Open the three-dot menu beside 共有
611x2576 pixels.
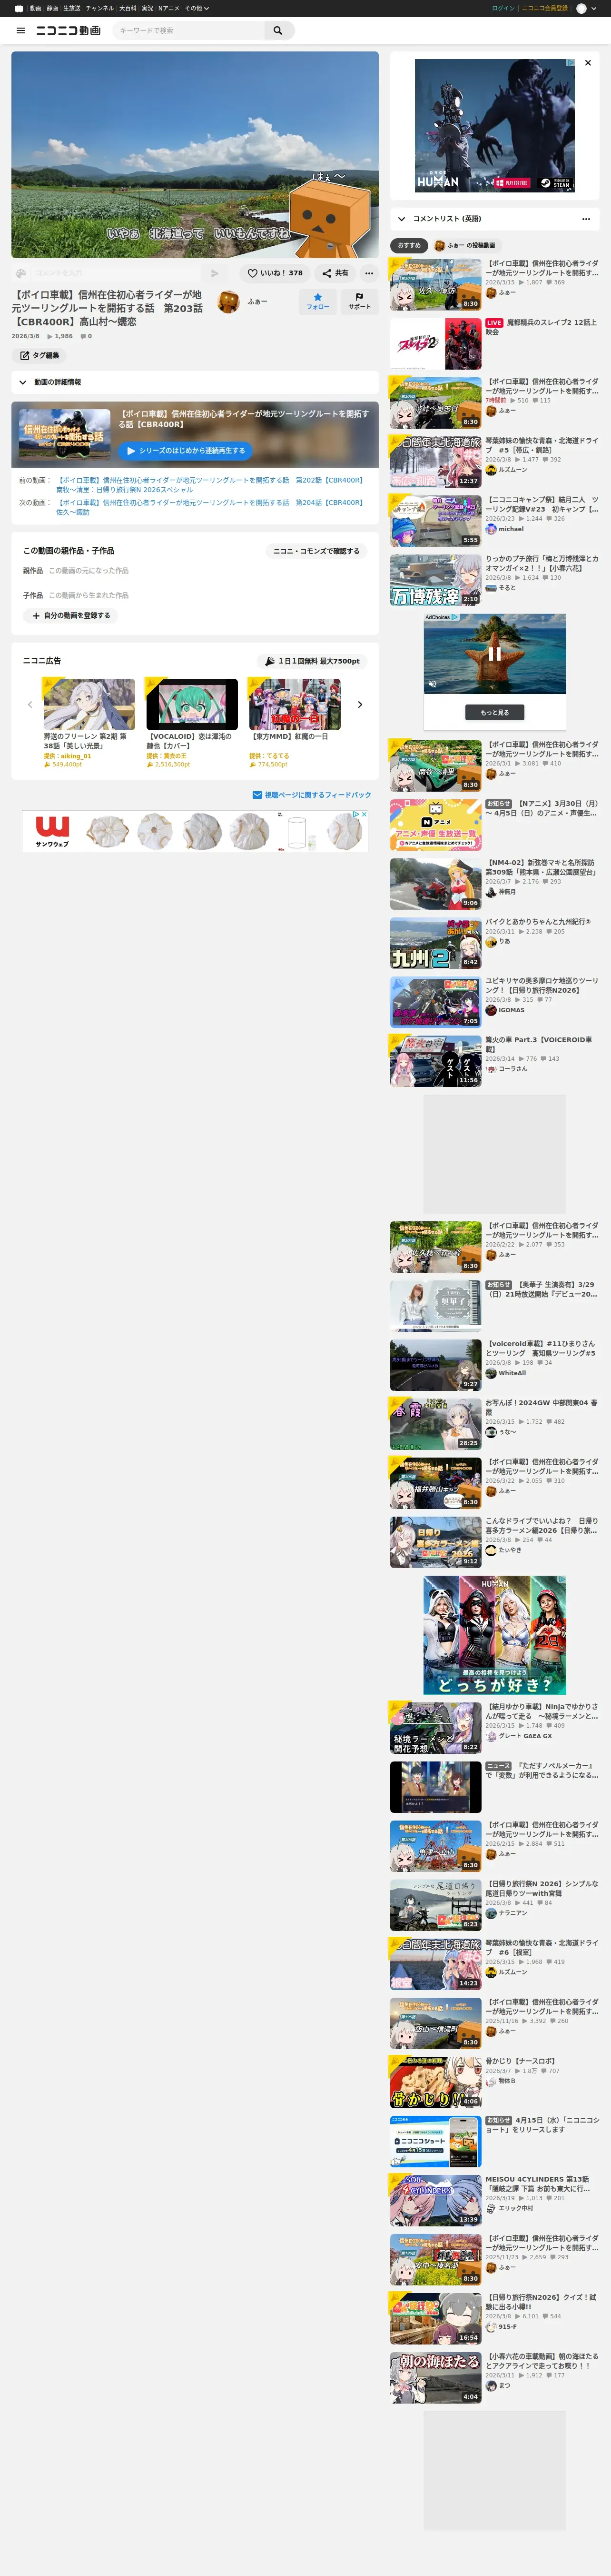pos(368,273)
